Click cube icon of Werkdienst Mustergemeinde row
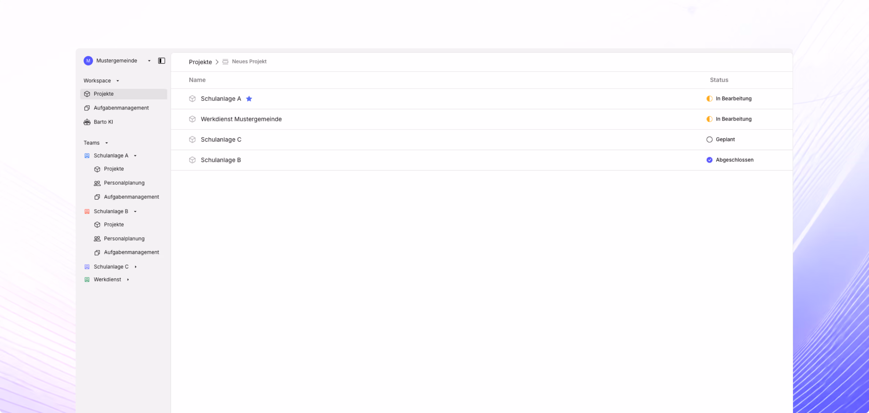The height and width of the screenshot is (413, 869). coord(192,119)
